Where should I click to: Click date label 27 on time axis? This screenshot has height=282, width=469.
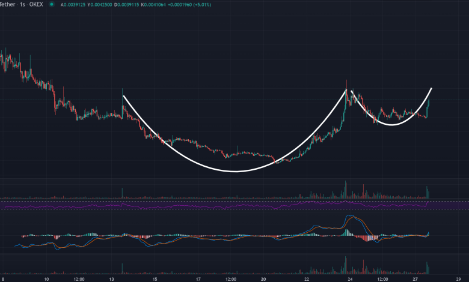coord(415,279)
